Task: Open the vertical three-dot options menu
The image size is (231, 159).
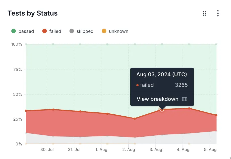Action: pyautogui.click(x=218, y=13)
